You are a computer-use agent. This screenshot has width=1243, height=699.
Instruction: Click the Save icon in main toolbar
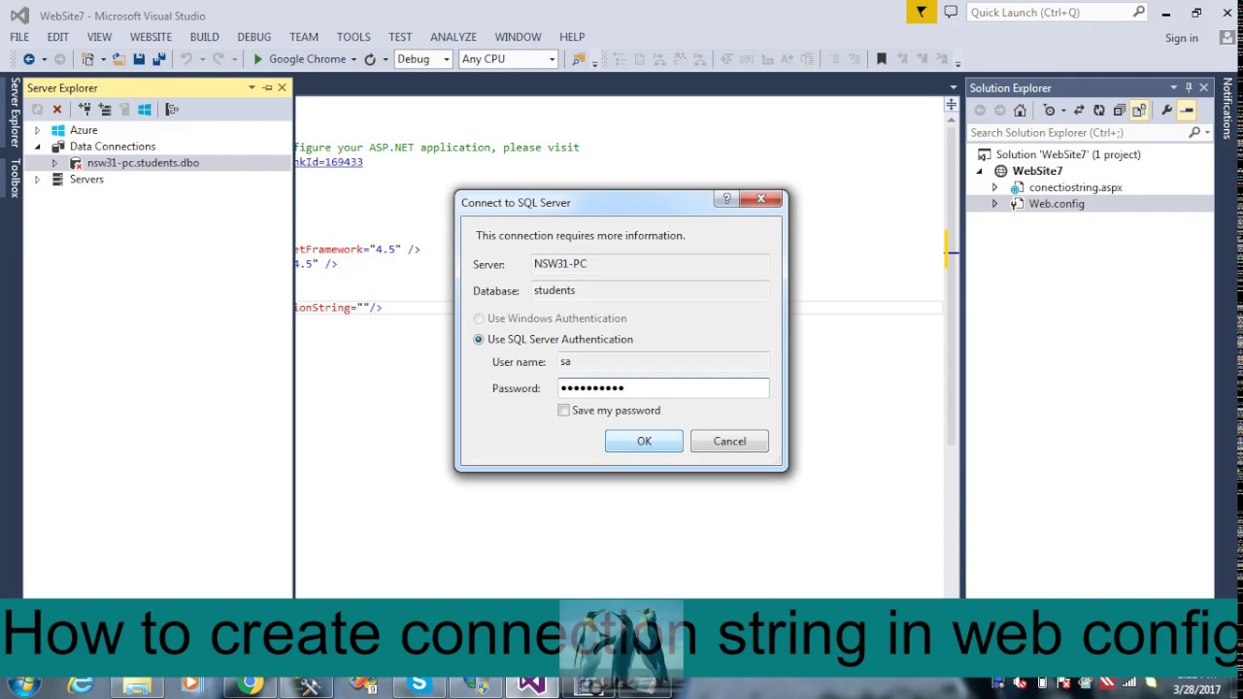139,59
